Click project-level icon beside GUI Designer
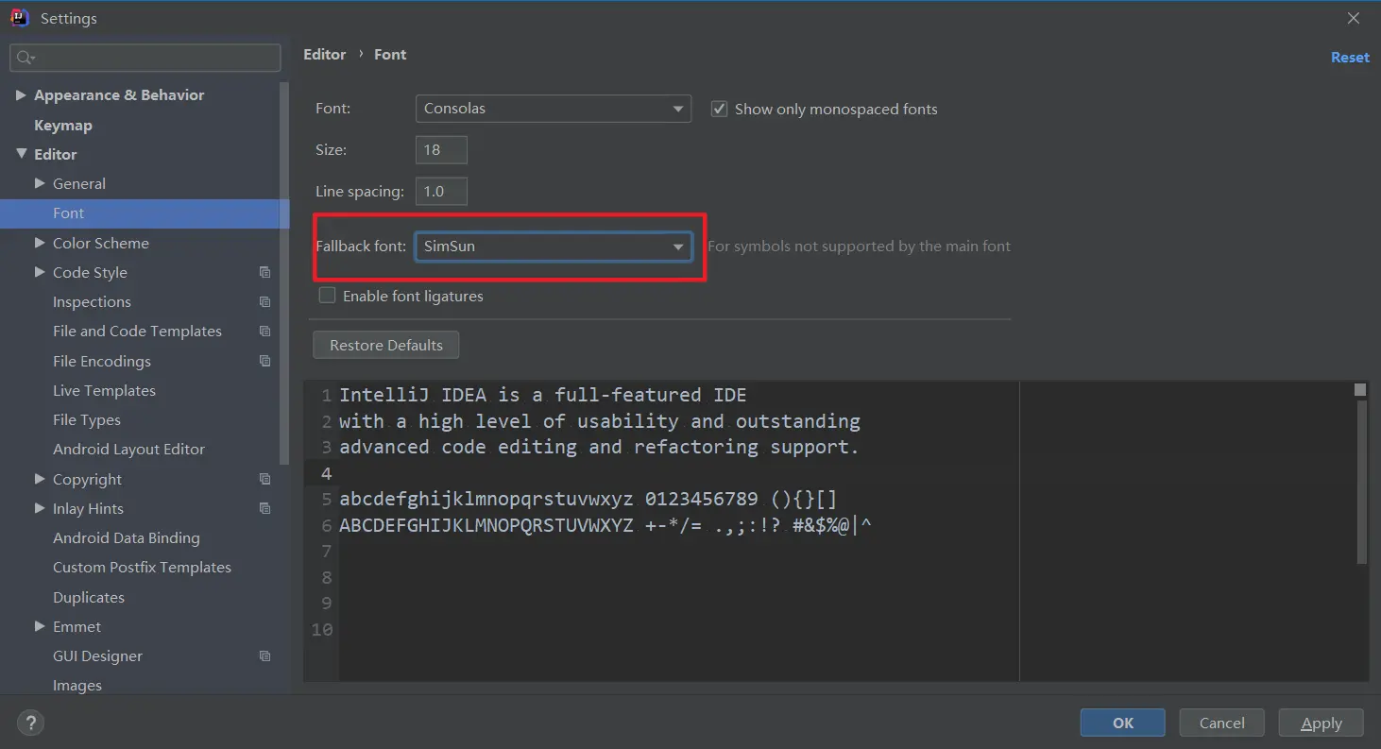 pos(264,656)
